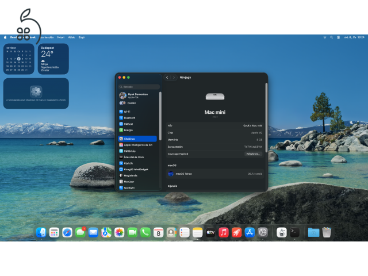The height and width of the screenshot is (276, 368).
Task: Go back in System Settings
Action: click(167, 78)
